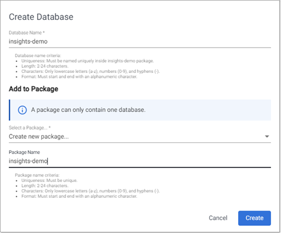Click the 'Package name criteria:' heading text
This screenshot has height=234, width=282.
(x=37, y=175)
